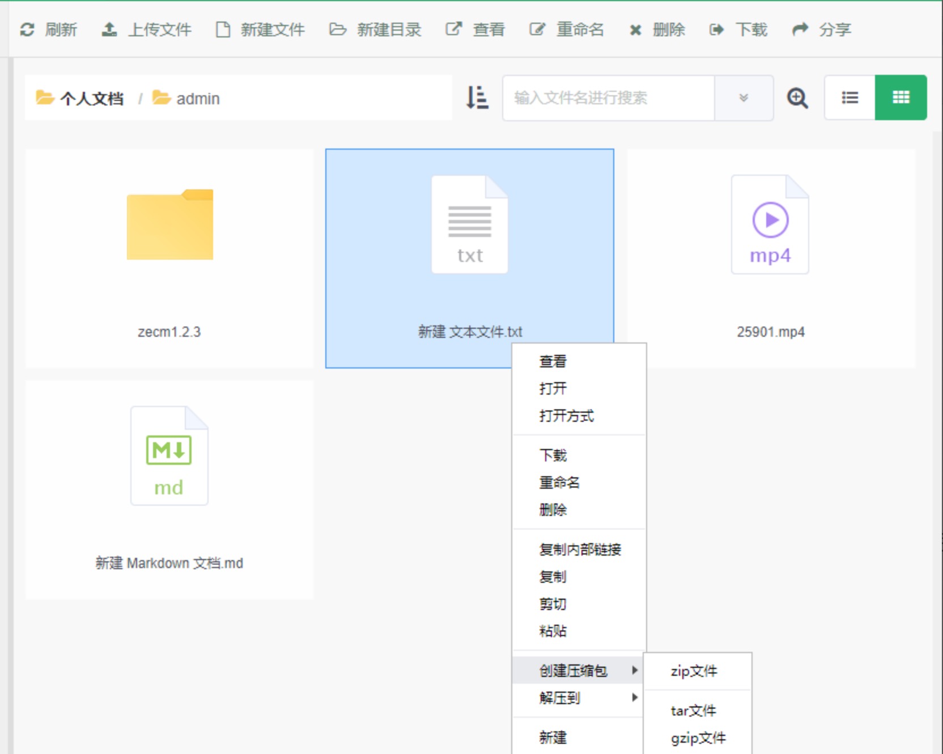Click the new file (新建文件) toolbar button
This screenshot has width=943, height=754.
(261, 29)
